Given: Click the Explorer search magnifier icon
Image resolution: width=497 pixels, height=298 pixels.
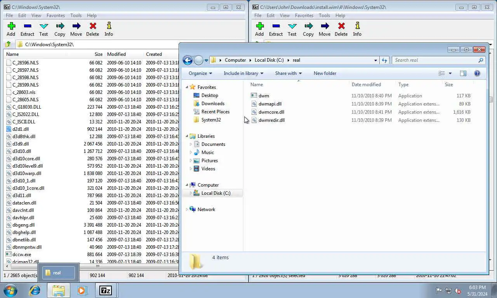Looking at the screenshot, I should point(481,60).
